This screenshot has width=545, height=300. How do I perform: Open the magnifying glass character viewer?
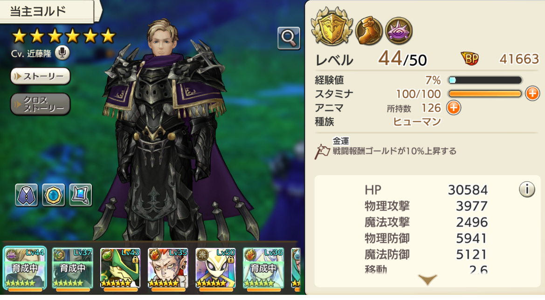tap(289, 37)
